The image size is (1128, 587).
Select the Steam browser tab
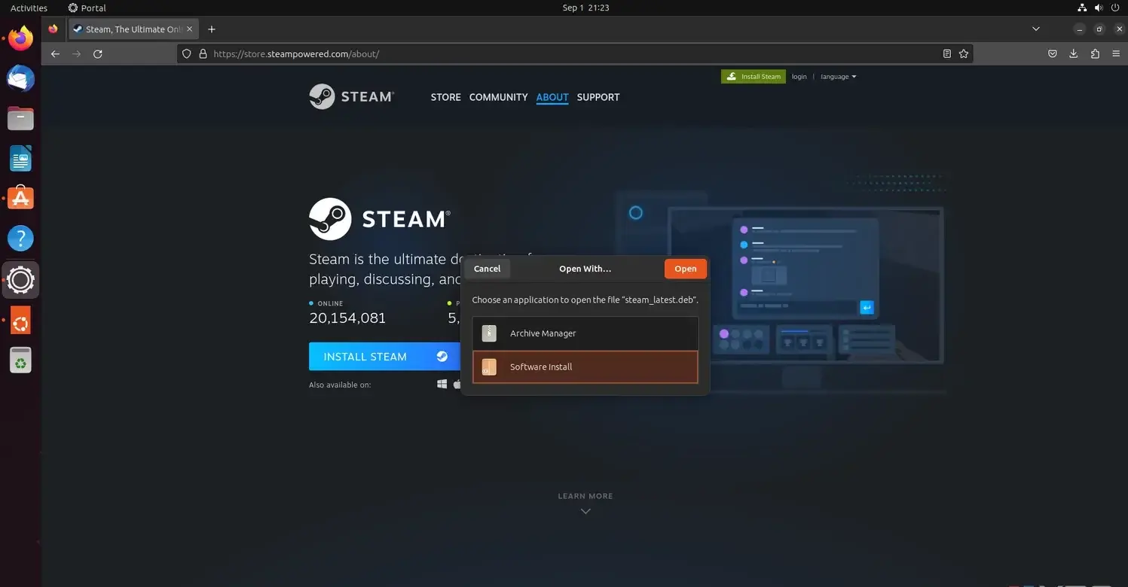pyautogui.click(x=133, y=29)
